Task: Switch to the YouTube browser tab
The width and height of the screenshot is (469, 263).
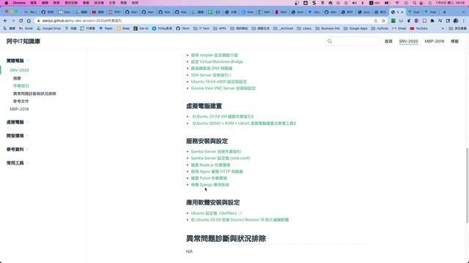Action: tap(97, 12)
